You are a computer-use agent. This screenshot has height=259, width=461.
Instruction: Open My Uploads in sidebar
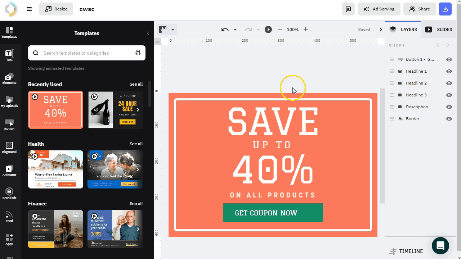click(9, 101)
